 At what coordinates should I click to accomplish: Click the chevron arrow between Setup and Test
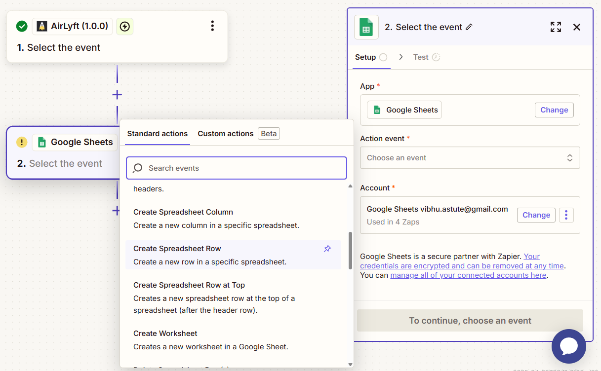[x=401, y=57]
